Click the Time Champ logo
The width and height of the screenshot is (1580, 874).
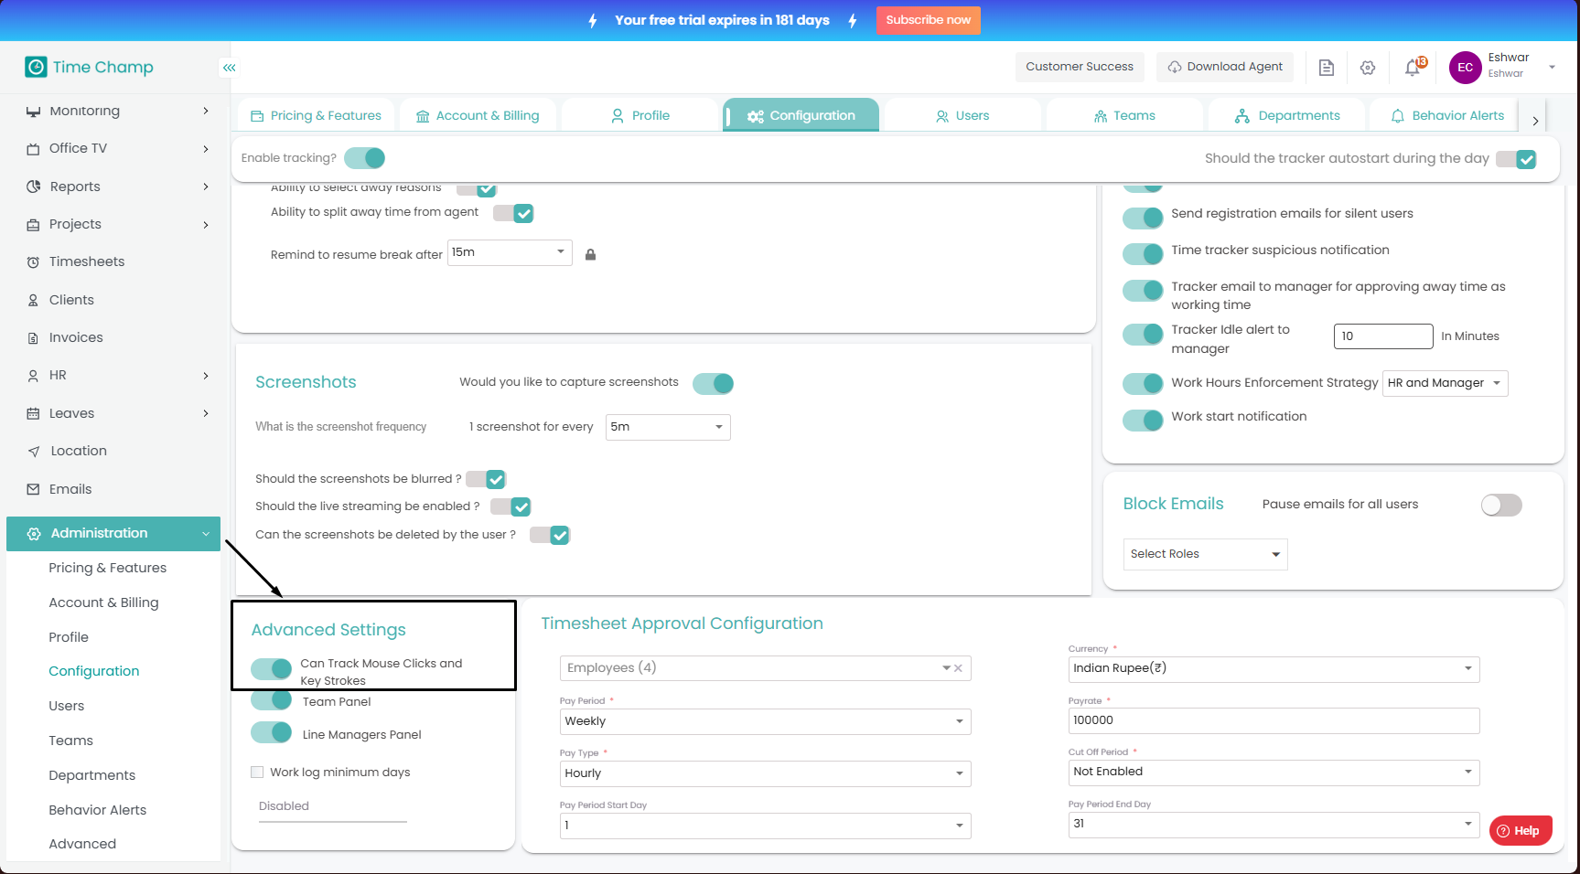point(90,67)
